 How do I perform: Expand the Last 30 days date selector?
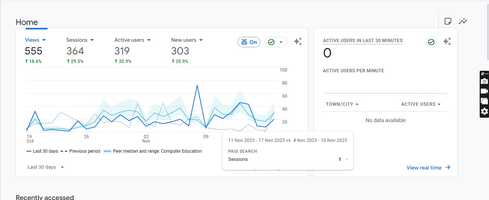(x=46, y=167)
